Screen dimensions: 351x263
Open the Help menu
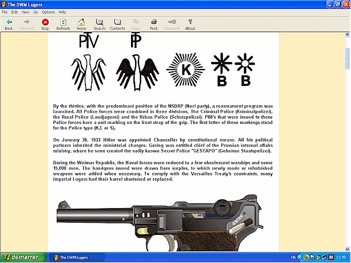62,12
